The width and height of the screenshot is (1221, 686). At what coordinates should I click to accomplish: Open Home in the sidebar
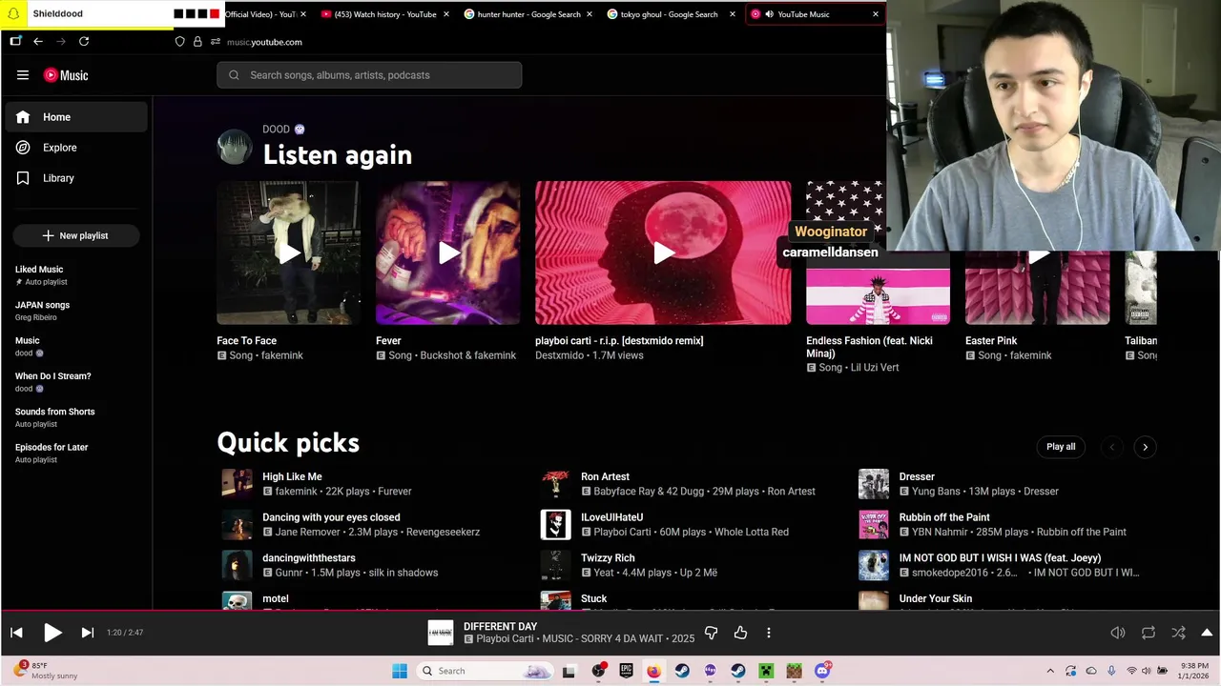click(76, 117)
